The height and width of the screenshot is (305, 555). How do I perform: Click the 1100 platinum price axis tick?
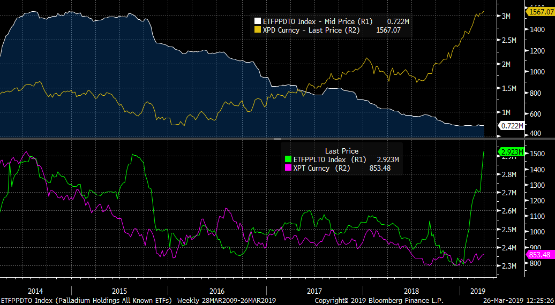(x=537, y=216)
